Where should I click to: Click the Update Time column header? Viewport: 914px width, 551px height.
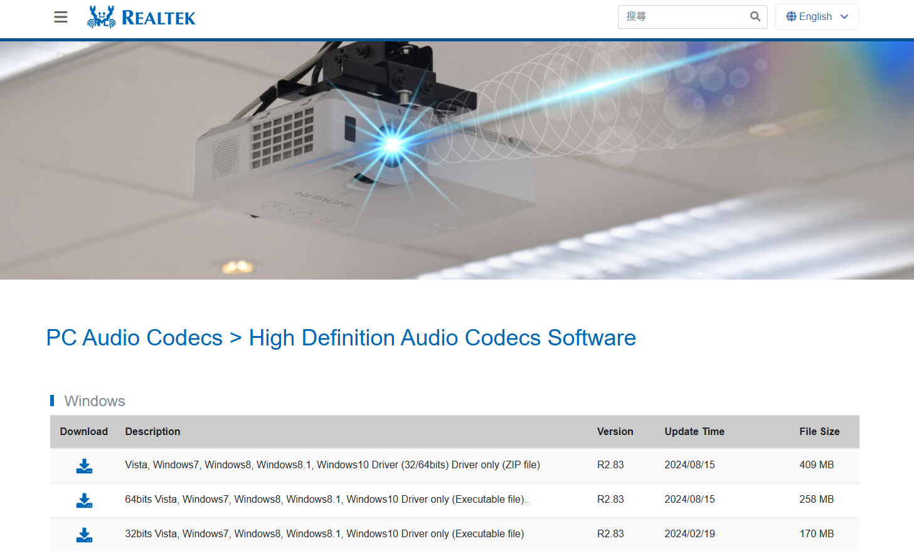point(694,431)
